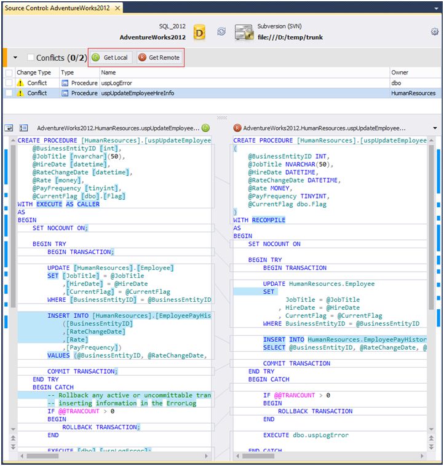The height and width of the screenshot is (466, 444).
Task: Click the first icon in the diff toolbar
Action: click(10, 128)
